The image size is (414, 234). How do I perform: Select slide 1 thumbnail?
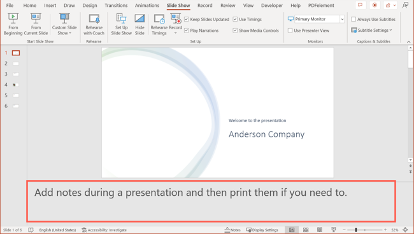(16, 53)
